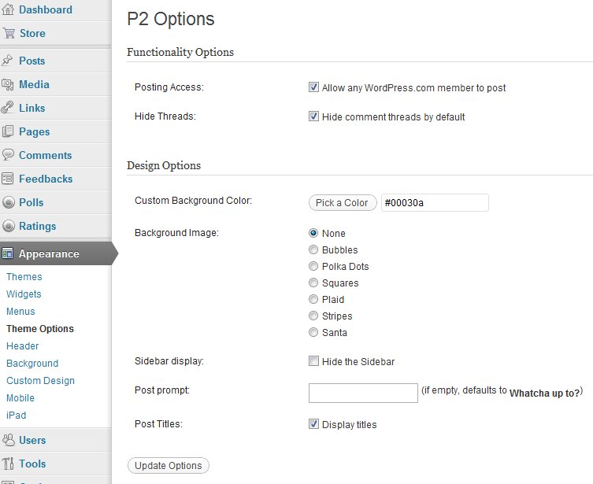The width and height of the screenshot is (593, 484).
Task: Select the Polka Dots background image
Action: [313, 267]
